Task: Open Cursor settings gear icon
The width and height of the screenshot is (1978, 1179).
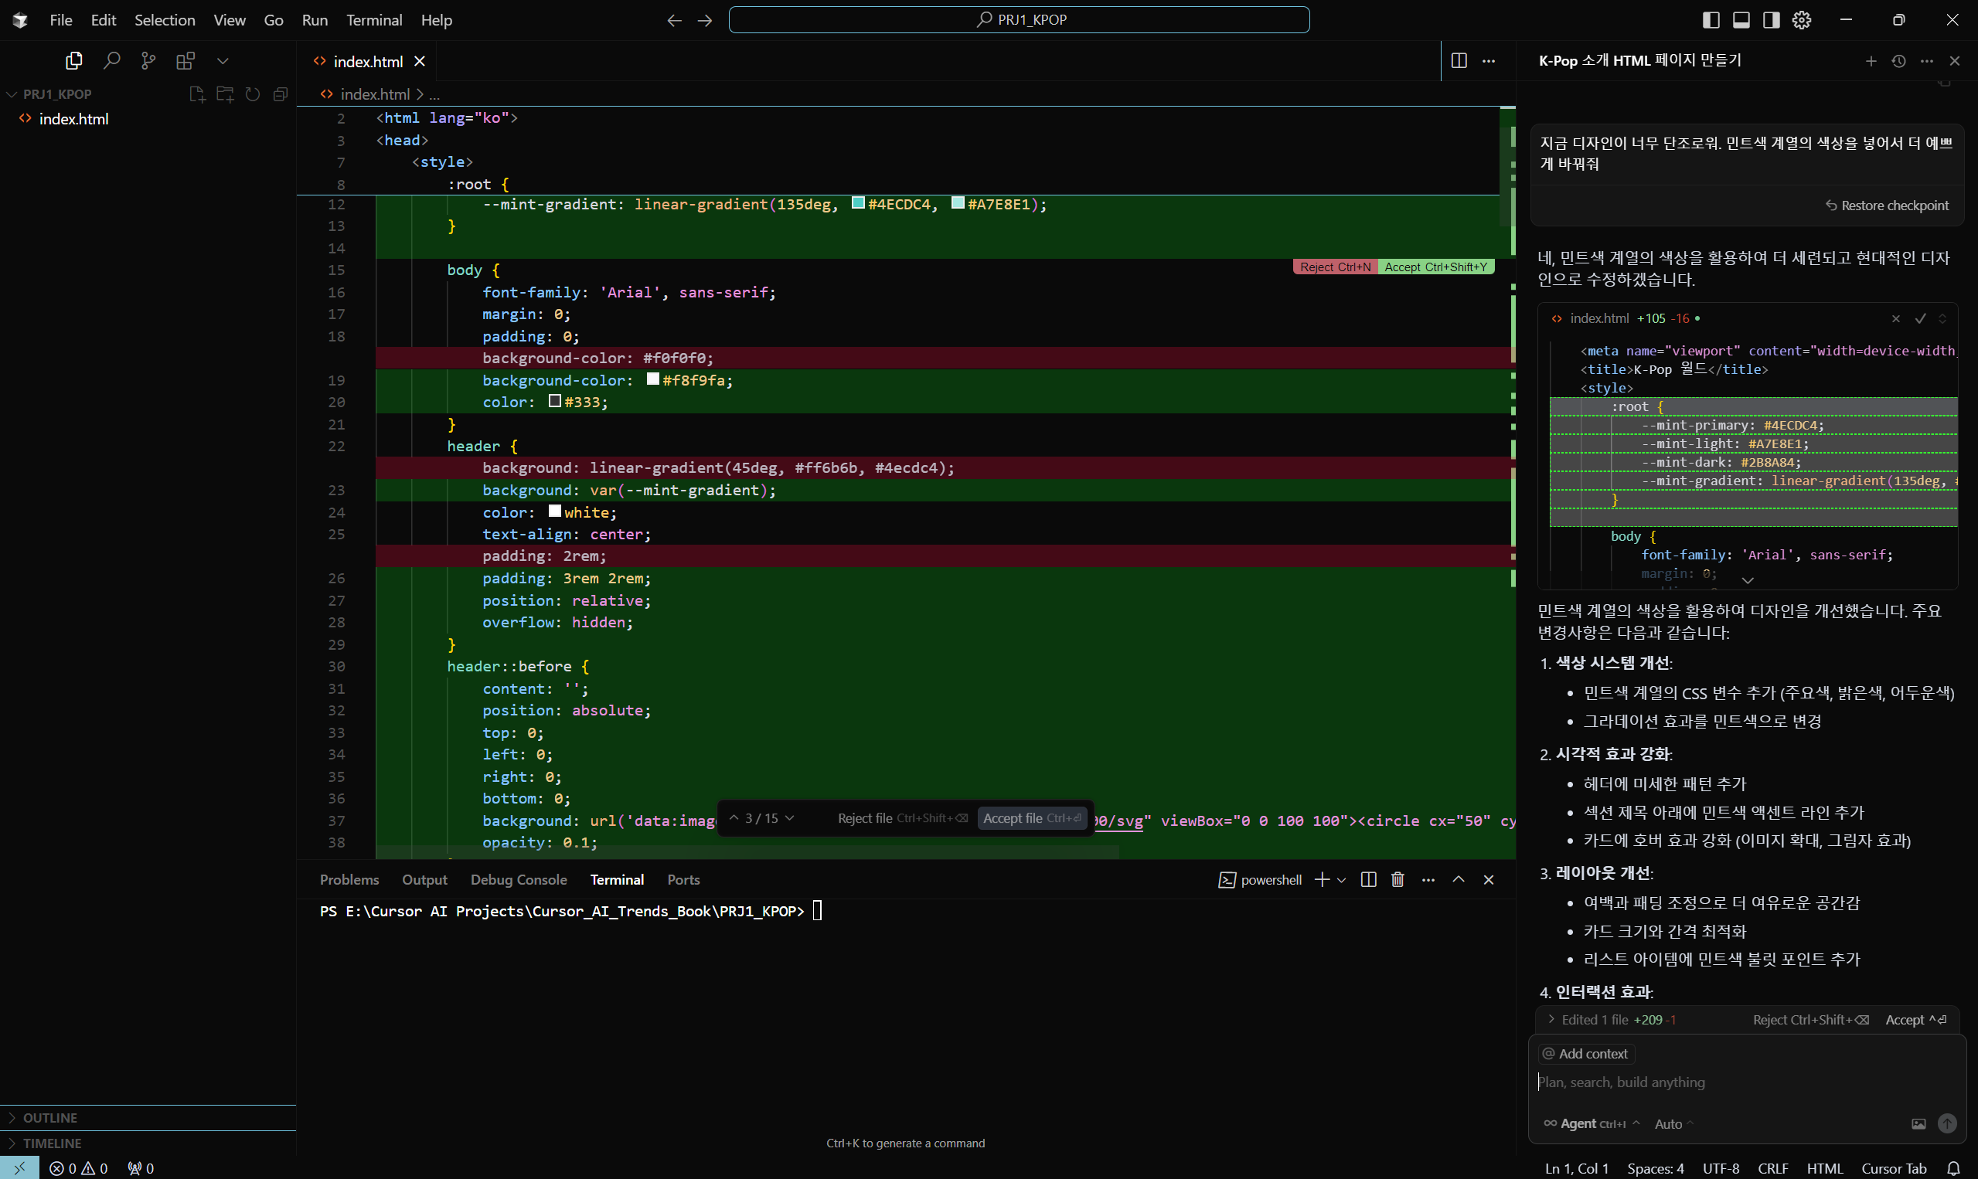Action: click(x=1802, y=20)
